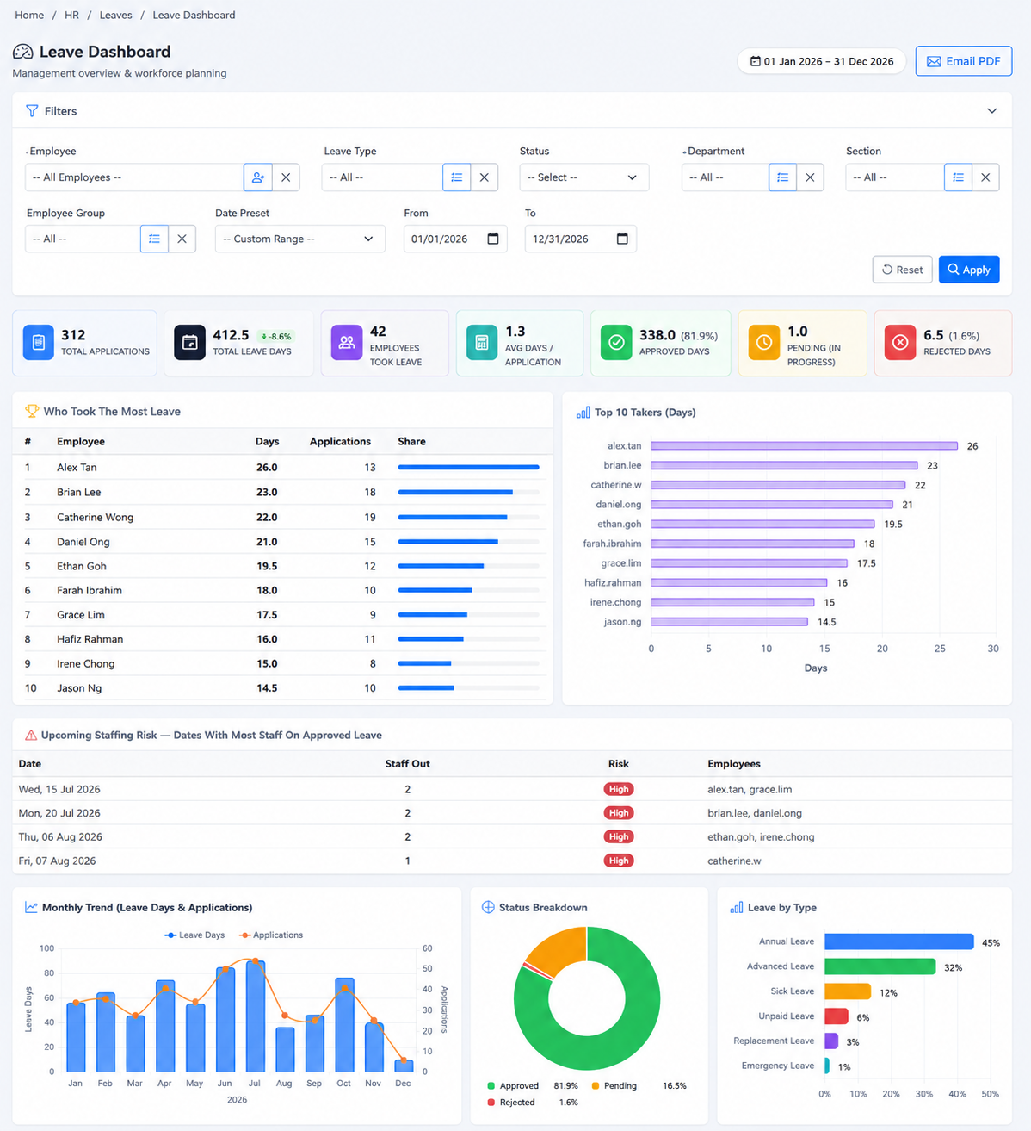Click the Mon, 20 Jul 2026 date row

click(x=512, y=813)
